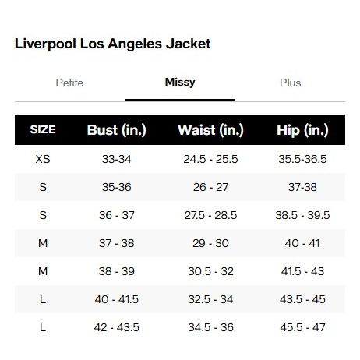Click the Bust (in.) column header
Screen dimensions: 360x360
click(117, 130)
